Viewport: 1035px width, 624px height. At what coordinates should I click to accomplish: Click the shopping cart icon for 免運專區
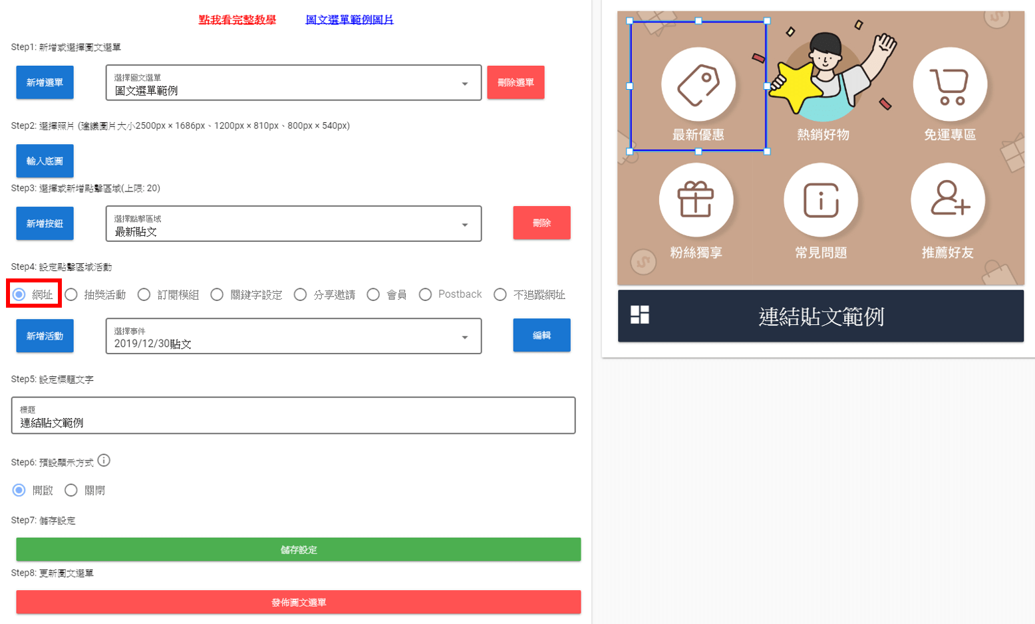point(949,84)
